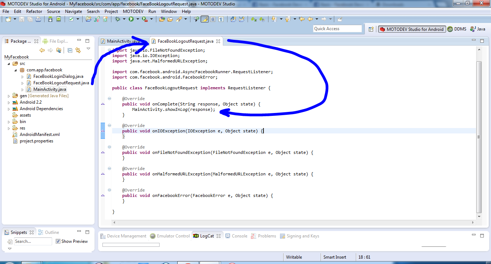Screen dimensions: 491x264
Task: Expand the bin folder
Action: click(x=9, y=122)
